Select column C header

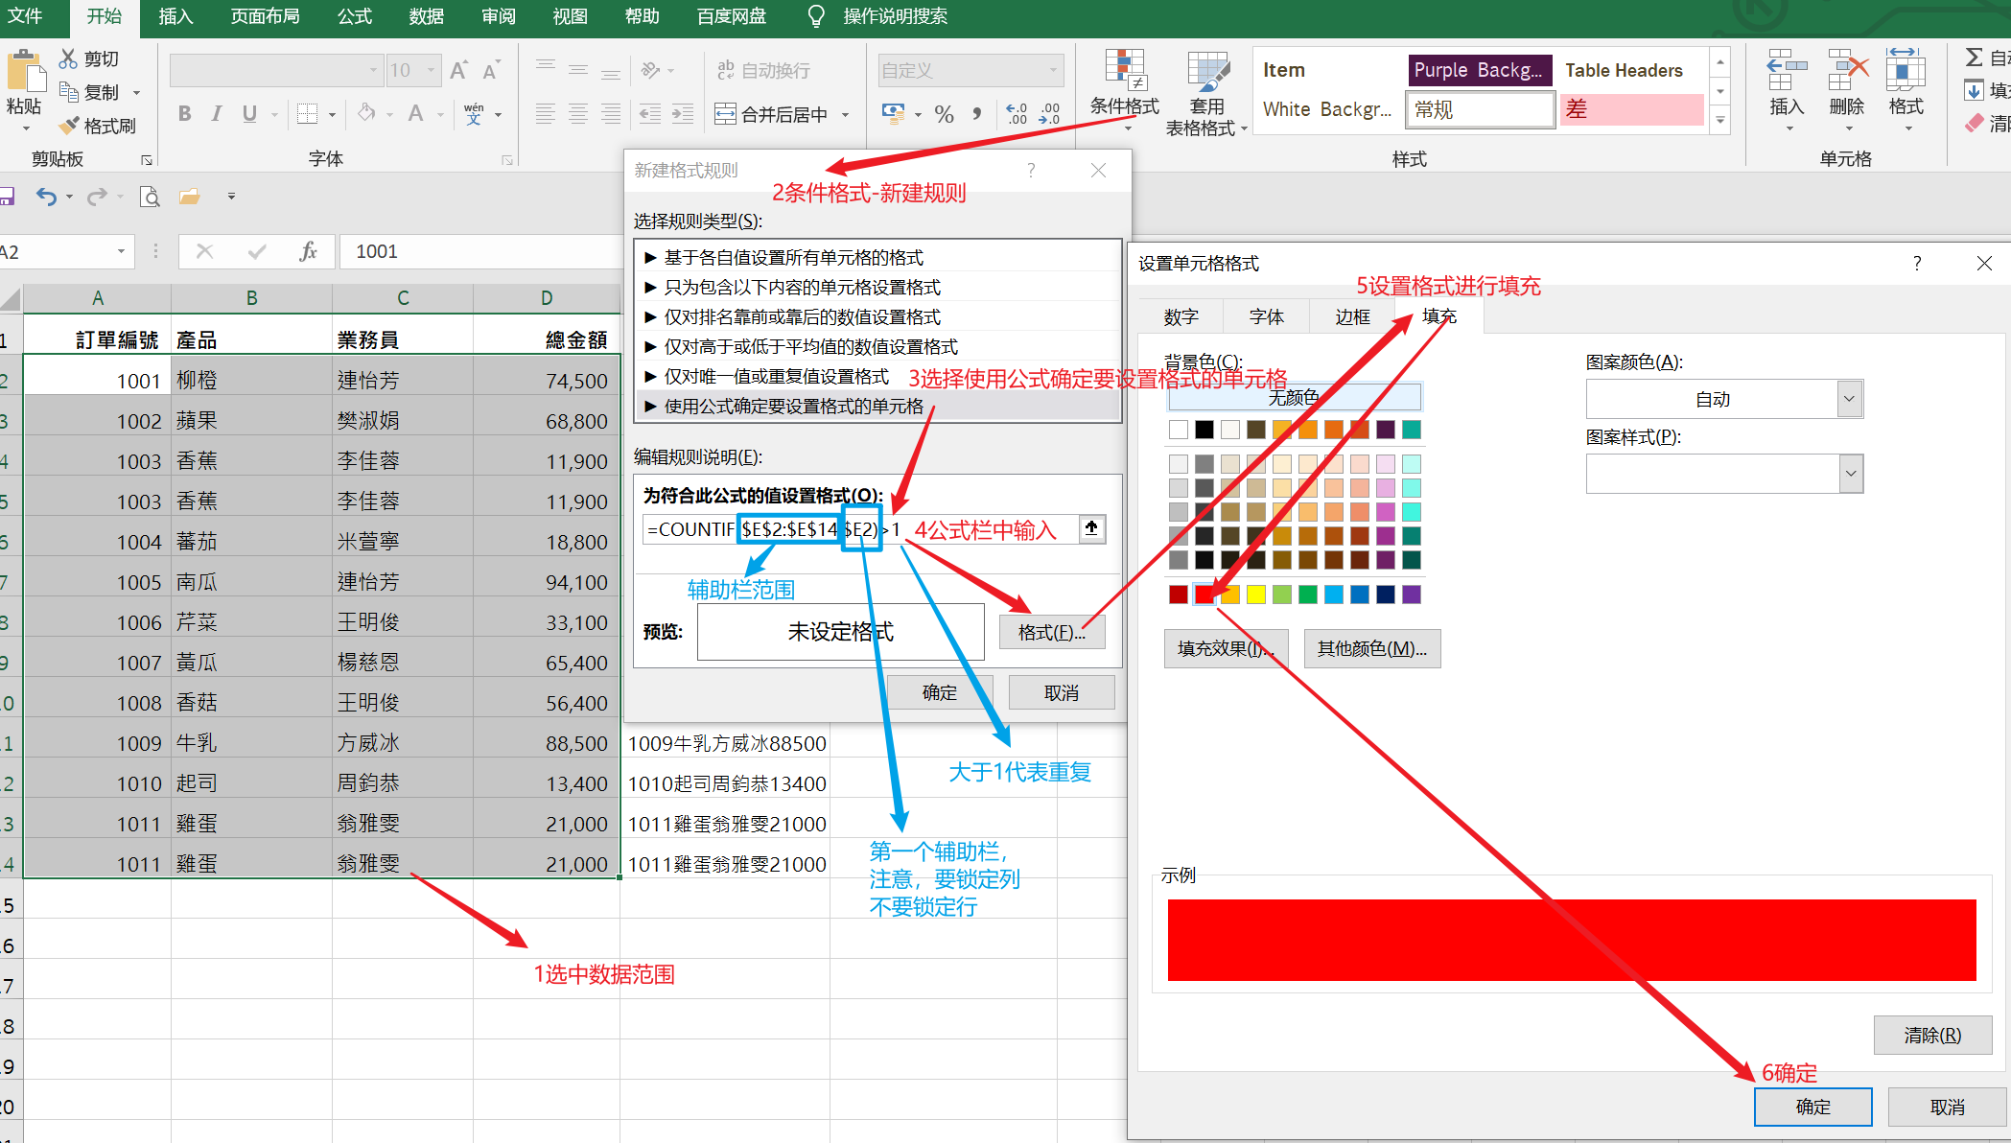pos(403,298)
